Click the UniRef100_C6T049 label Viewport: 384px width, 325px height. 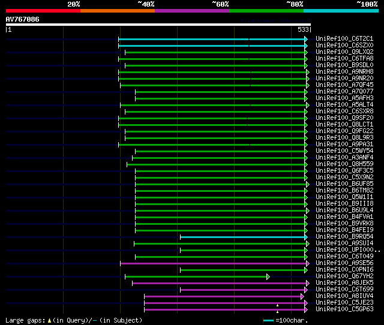tap(344, 257)
